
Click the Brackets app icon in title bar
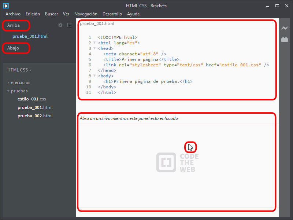[6, 6]
